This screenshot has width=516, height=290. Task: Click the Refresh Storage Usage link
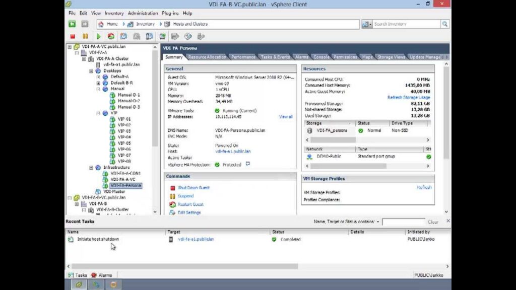408,98
